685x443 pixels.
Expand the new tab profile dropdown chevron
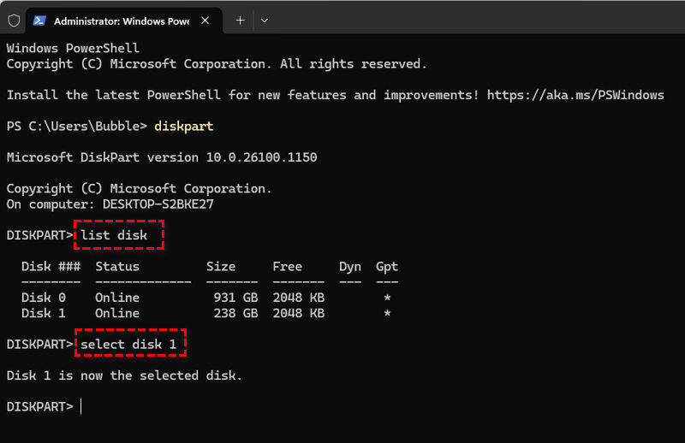click(x=264, y=20)
